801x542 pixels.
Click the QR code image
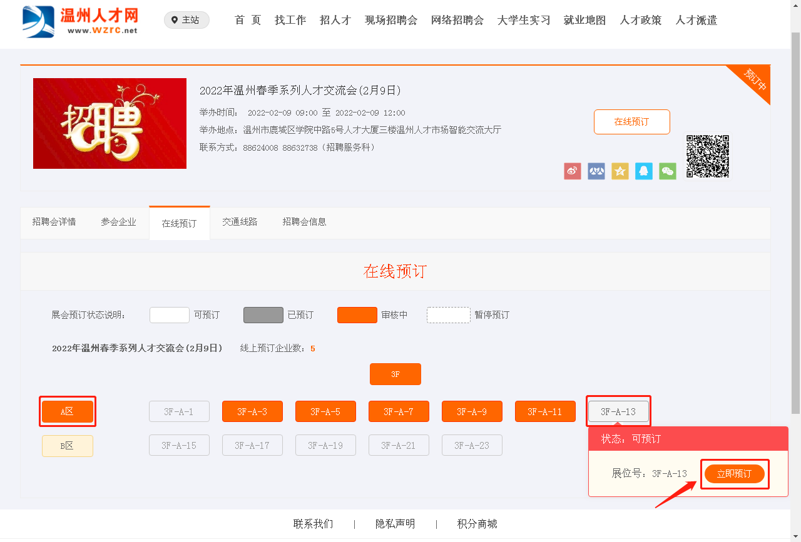pyautogui.click(x=708, y=156)
